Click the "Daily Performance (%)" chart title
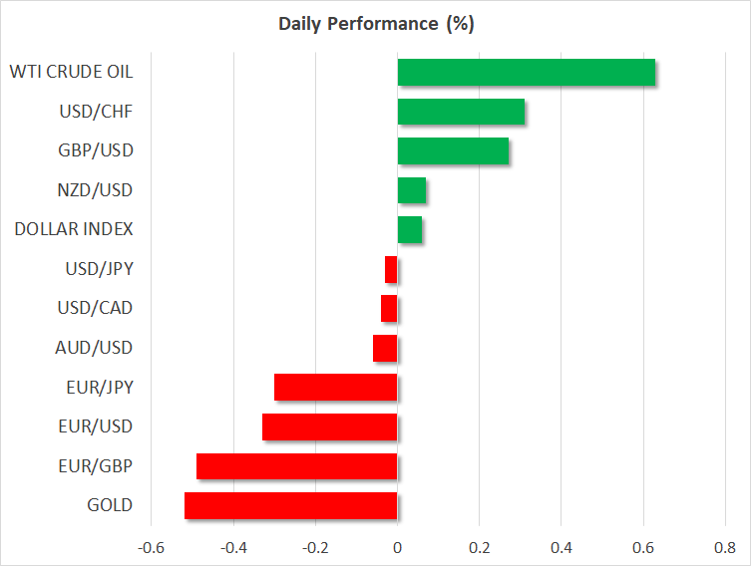 (375, 24)
